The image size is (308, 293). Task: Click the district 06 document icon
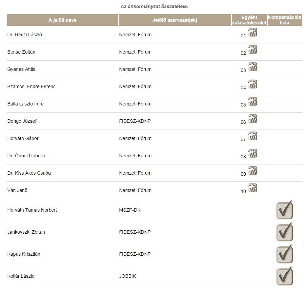[253, 119]
